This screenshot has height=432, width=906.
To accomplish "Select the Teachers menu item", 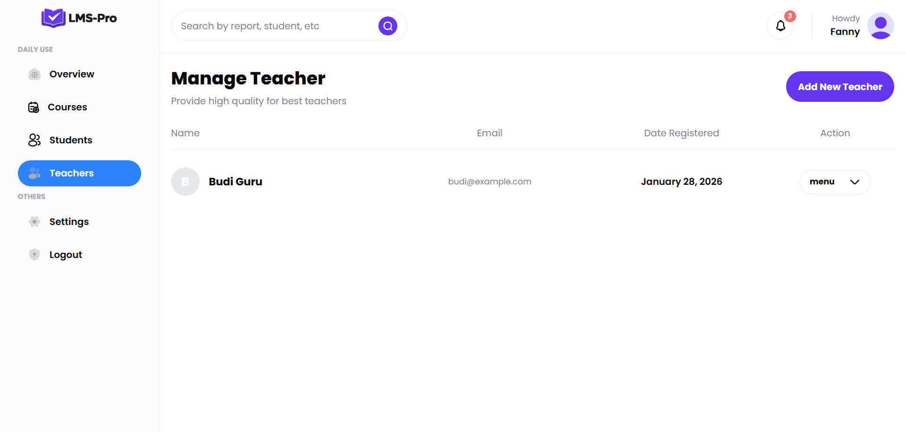I will coord(79,173).
